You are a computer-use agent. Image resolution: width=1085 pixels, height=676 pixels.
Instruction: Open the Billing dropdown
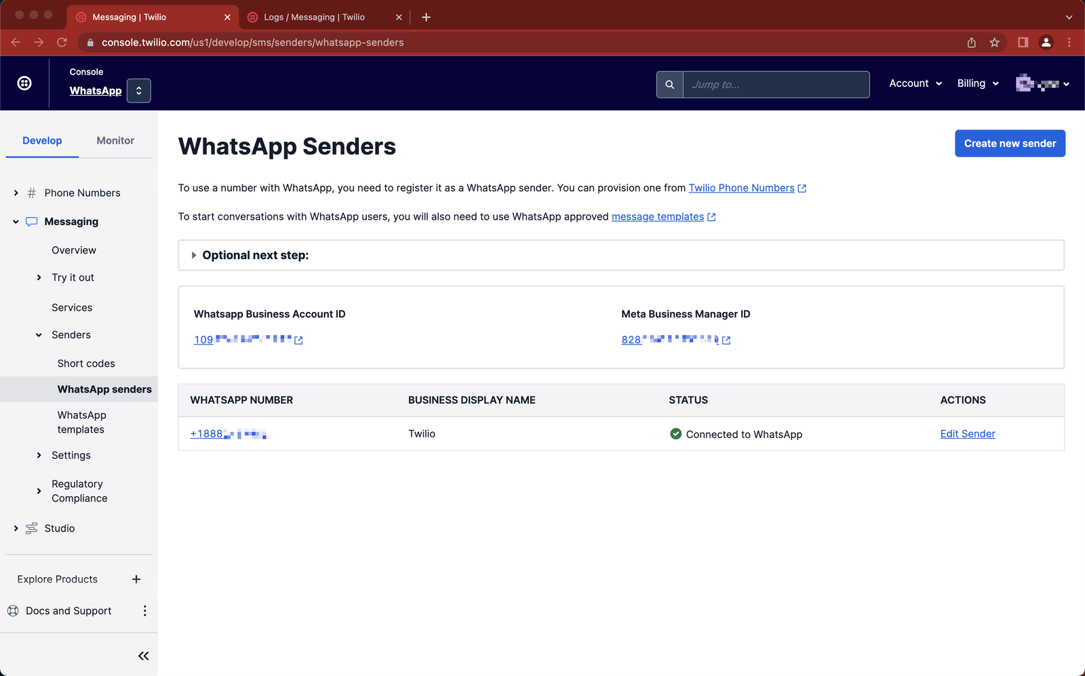(x=976, y=83)
